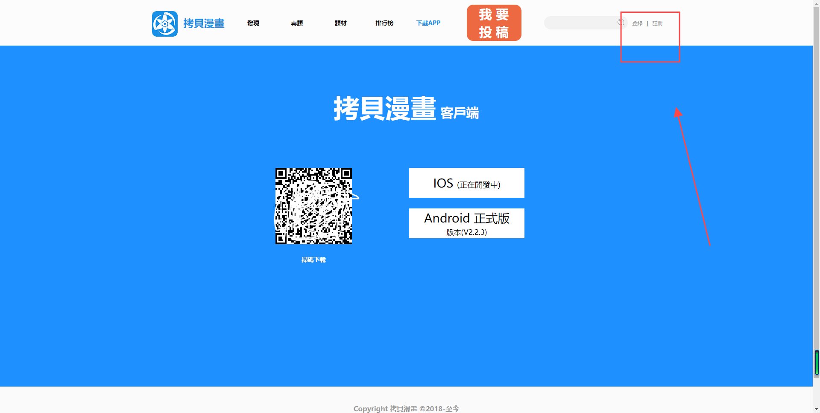Click the 拷貝漫畫 客戶端 heading

tap(406, 108)
